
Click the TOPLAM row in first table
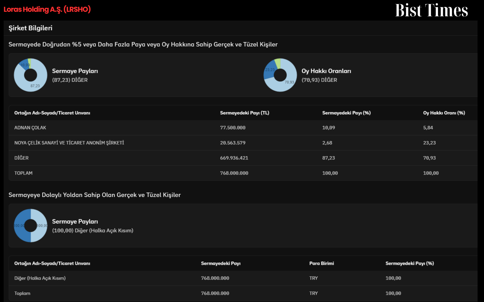(243, 173)
